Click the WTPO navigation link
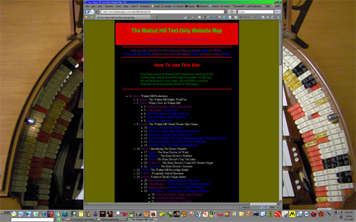The width and height of the screenshot is (356, 222). coord(145,54)
